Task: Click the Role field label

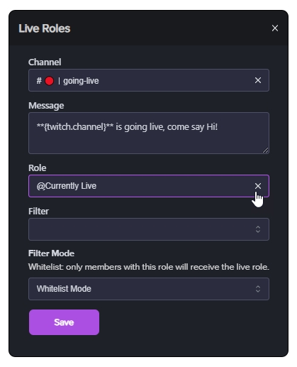Action: tap(38, 168)
